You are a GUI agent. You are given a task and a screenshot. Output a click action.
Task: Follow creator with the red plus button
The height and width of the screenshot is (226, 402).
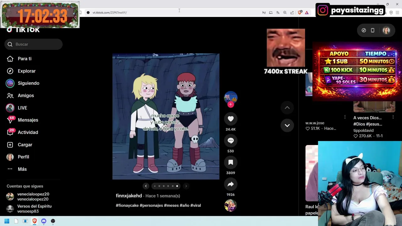tap(231, 105)
